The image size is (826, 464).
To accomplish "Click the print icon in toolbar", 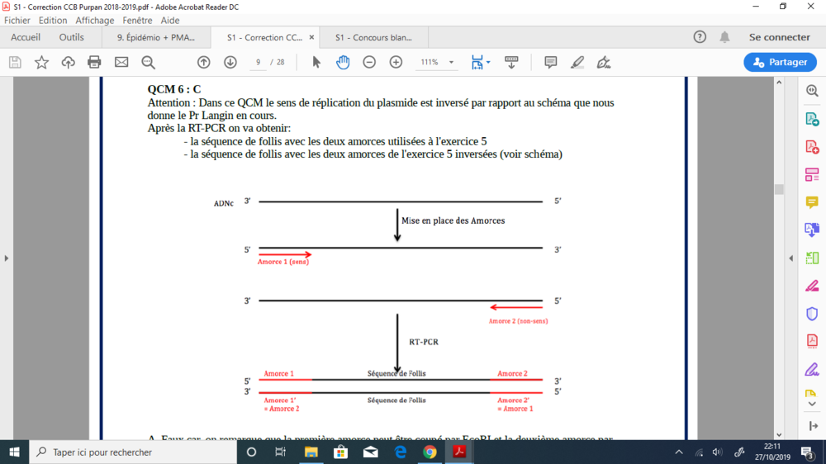I will pos(94,62).
